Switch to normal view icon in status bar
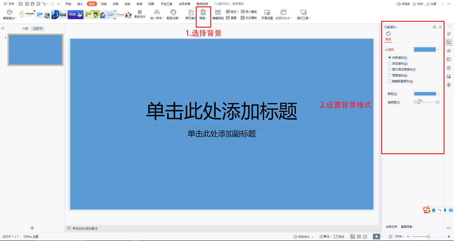The height and width of the screenshot is (241, 454). click(352, 237)
